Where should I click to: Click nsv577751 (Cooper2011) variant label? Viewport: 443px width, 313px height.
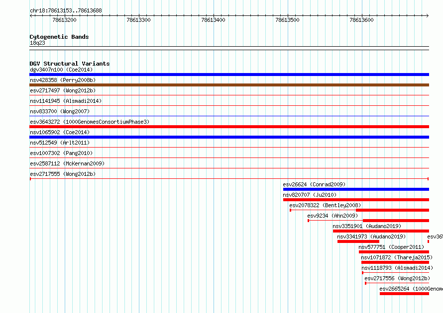tap(391, 247)
